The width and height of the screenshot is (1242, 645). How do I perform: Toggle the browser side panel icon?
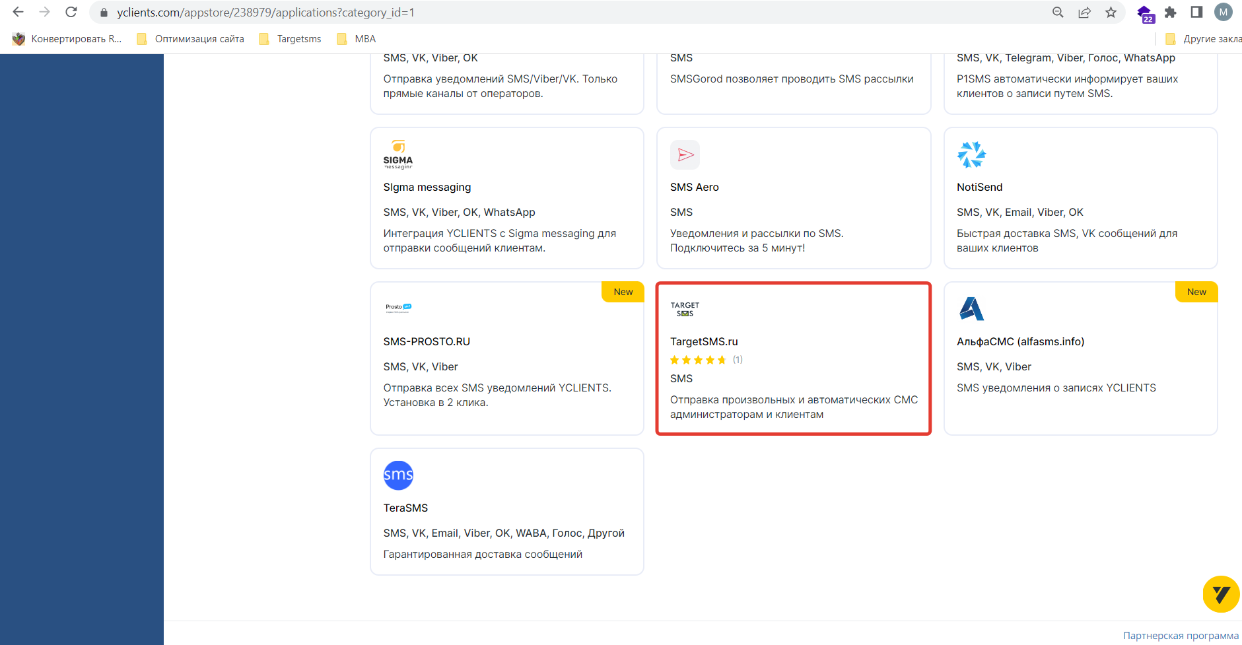(1196, 12)
